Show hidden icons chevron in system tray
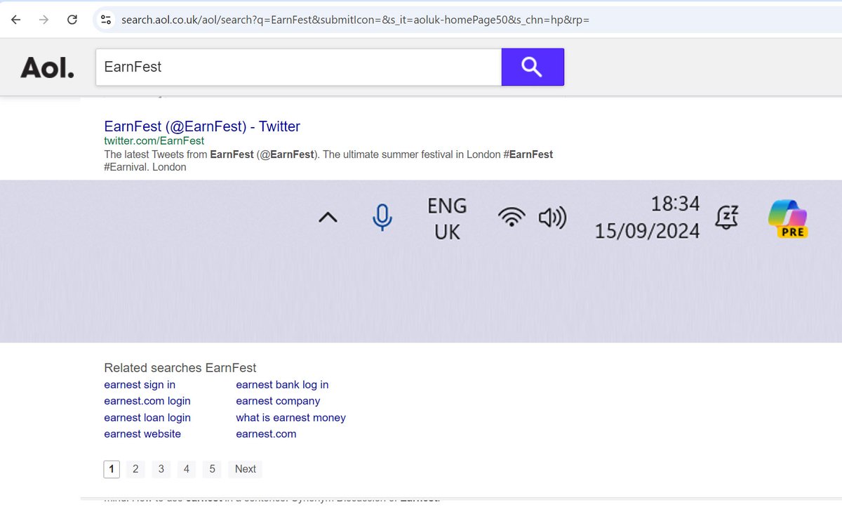Viewport: 842px width, 516px height. coord(328,218)
